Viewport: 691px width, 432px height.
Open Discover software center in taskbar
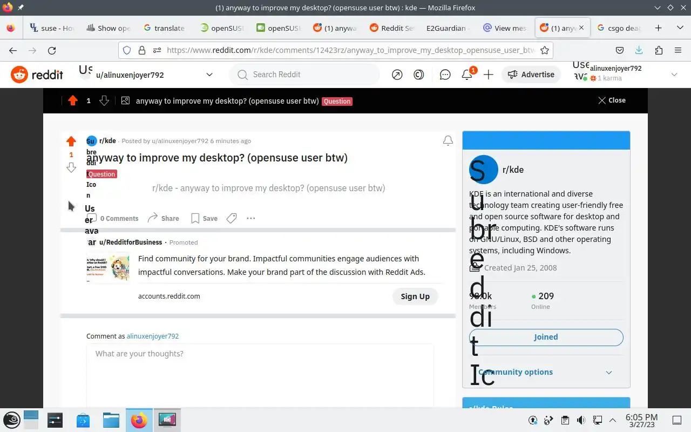83,420
